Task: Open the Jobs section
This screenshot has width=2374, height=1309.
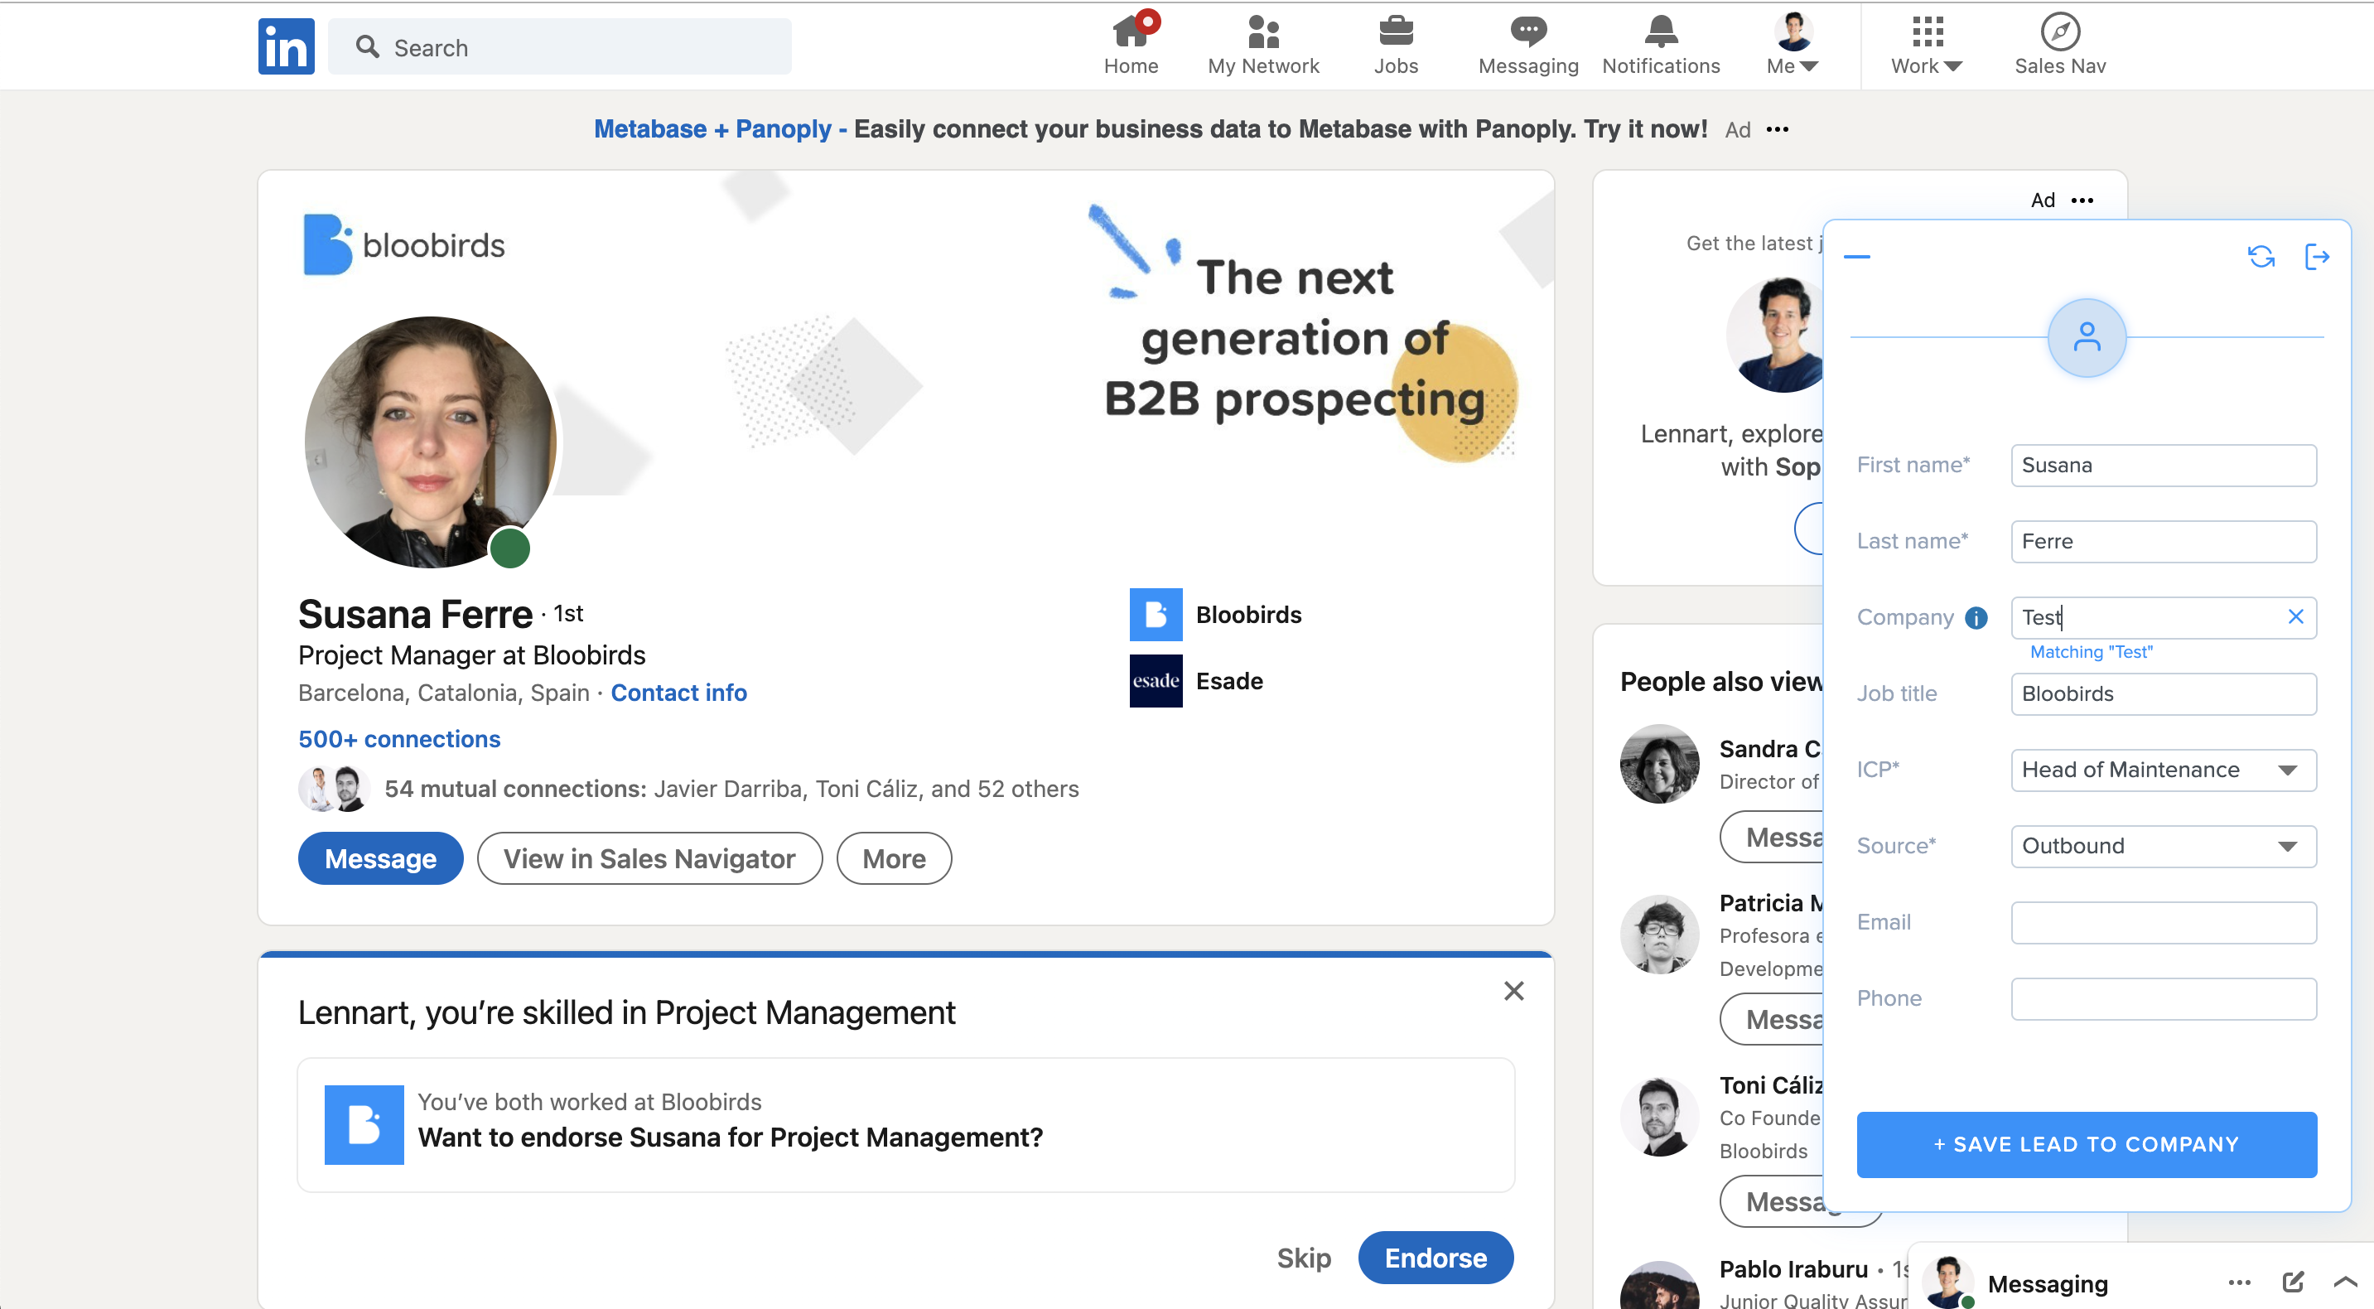Action: (x=1395, y=46)
